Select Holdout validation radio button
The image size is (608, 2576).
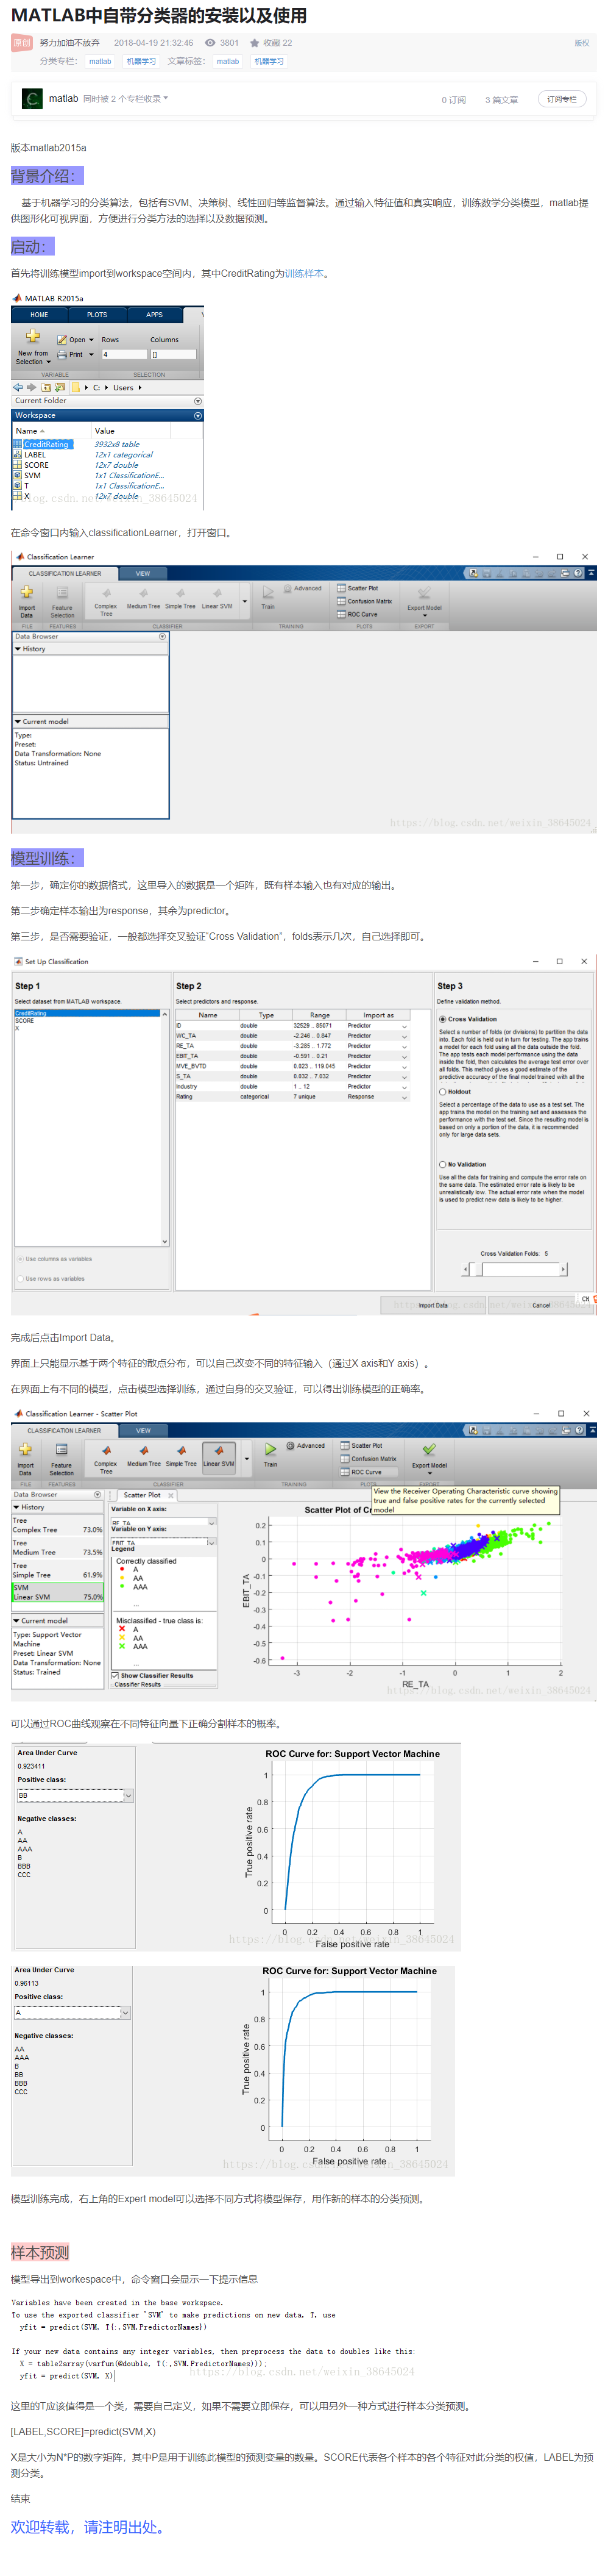[x=442, y=1092]
